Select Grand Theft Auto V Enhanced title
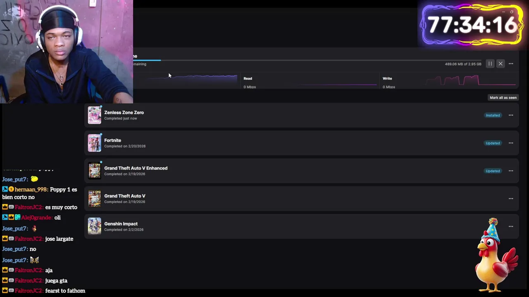Screen dimensions: 529x297 (136, 168)
